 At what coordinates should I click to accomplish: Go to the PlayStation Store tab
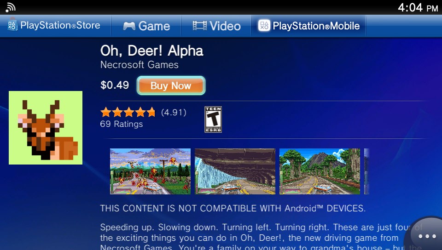(55, 26)
